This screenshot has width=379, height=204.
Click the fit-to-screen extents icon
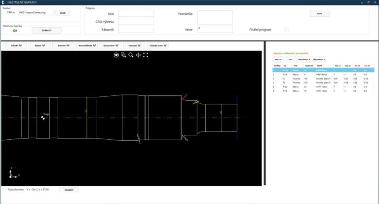coord(146,55)
